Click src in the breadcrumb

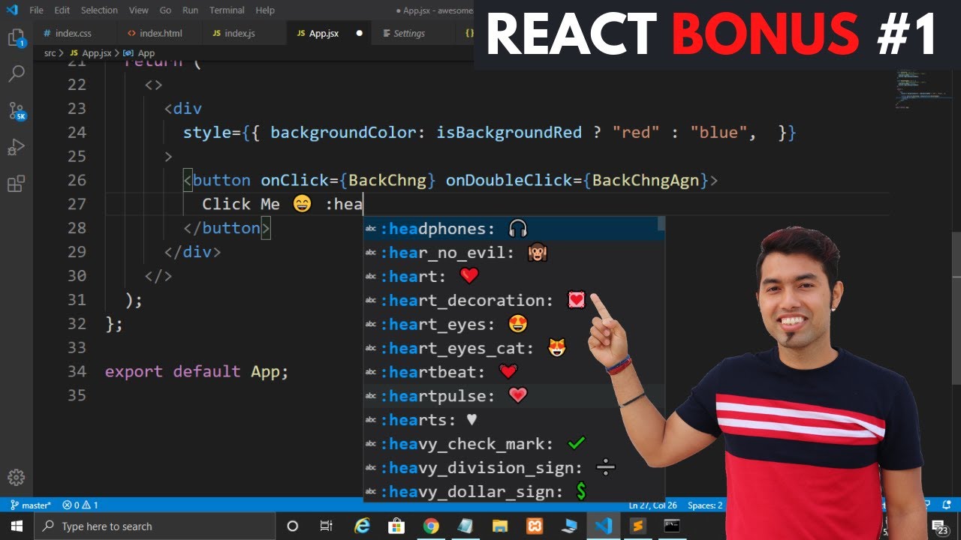[50, 53]
